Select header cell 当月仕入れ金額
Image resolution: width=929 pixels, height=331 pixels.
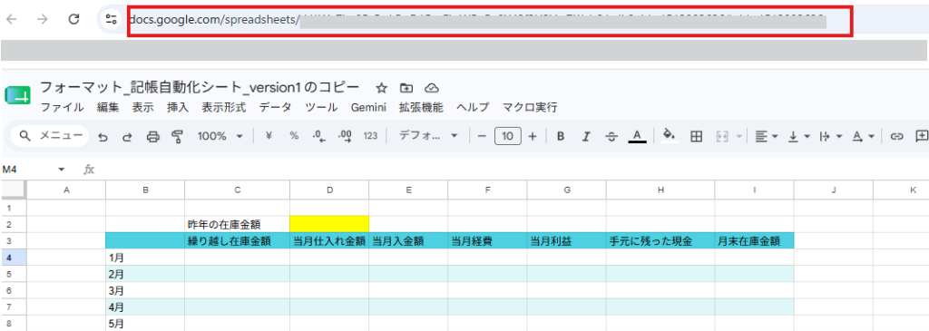click(329, 241)
